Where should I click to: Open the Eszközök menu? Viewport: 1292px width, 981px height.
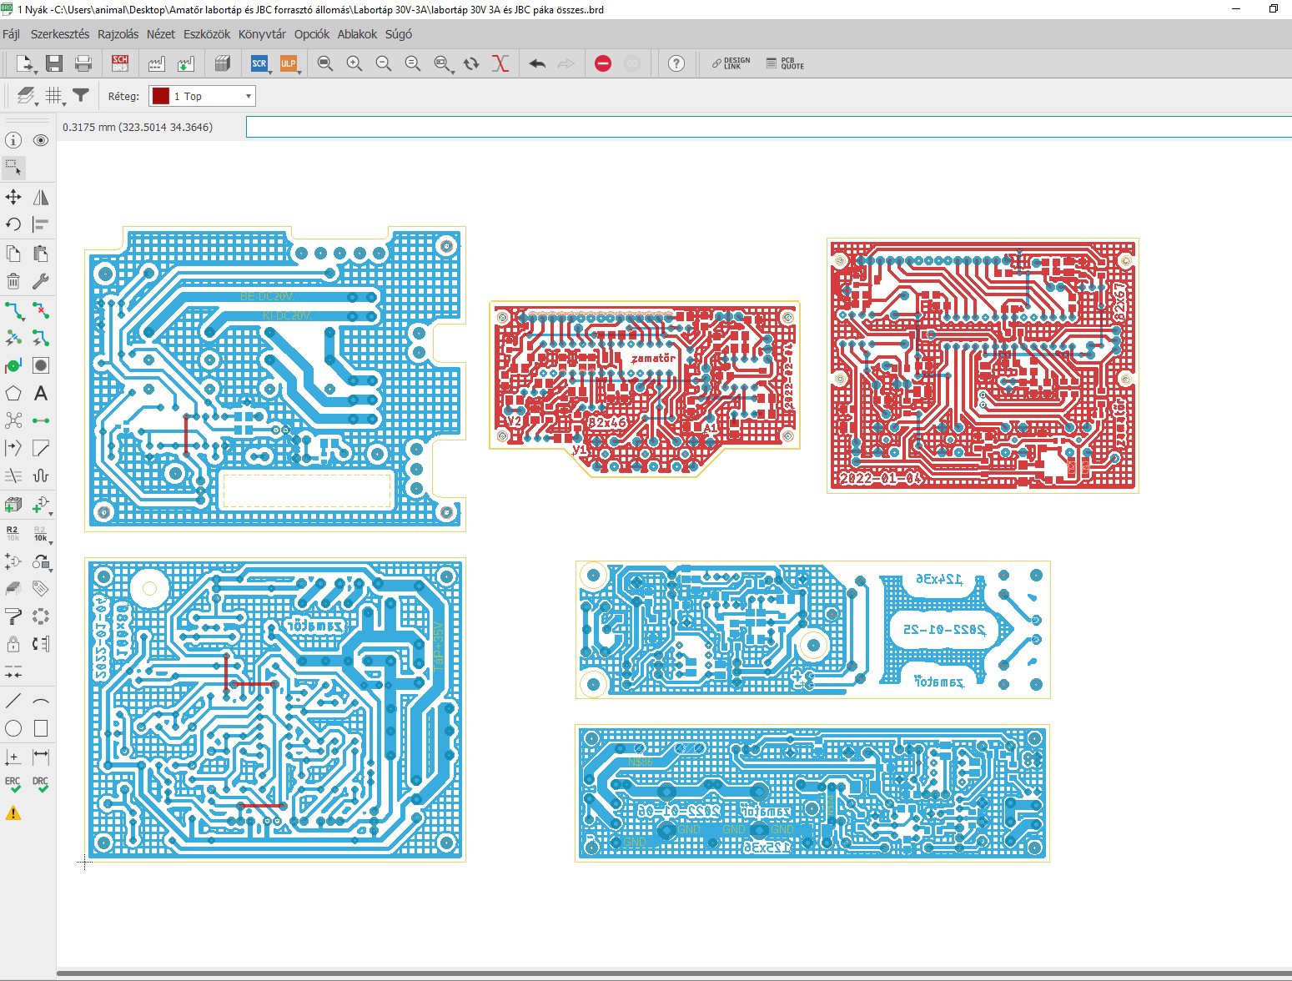[x=207, y=34]
